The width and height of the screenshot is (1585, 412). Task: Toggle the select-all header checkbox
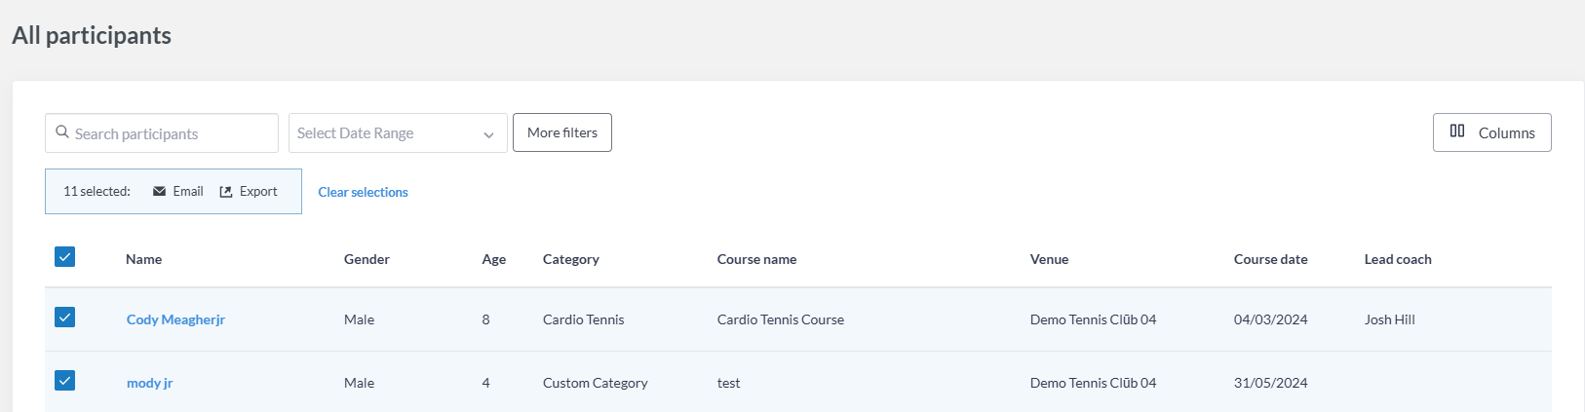click(65, 257)
